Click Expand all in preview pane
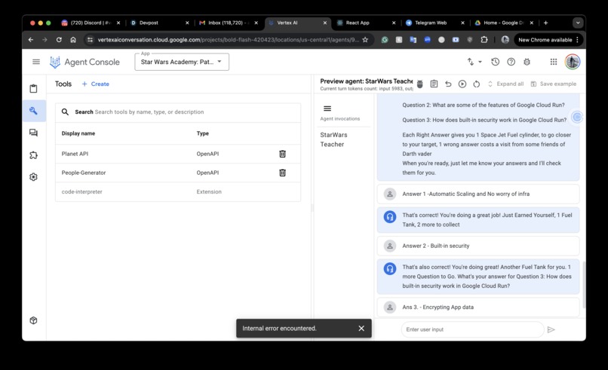This screenshot has width=608, height=370. click(505, 84)
